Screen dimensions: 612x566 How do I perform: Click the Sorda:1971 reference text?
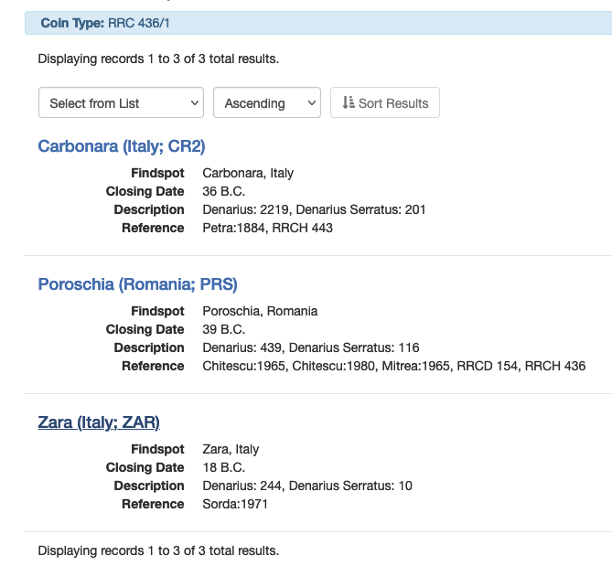[x=235, y=504]
